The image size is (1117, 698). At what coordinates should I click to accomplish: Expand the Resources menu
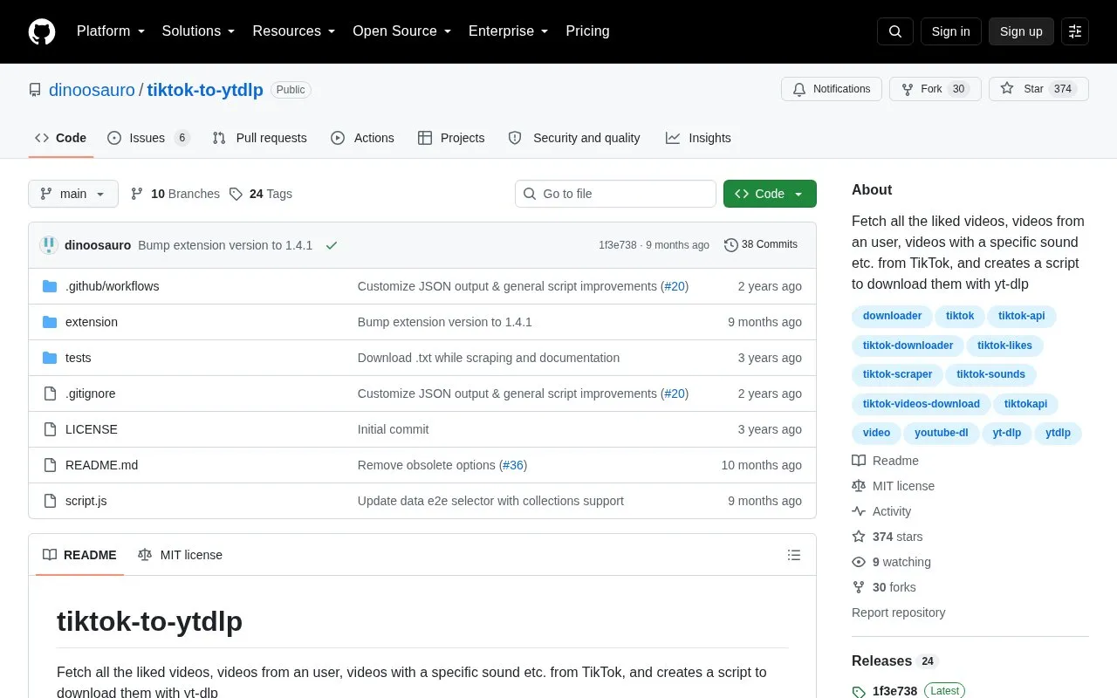click(294, 31)
